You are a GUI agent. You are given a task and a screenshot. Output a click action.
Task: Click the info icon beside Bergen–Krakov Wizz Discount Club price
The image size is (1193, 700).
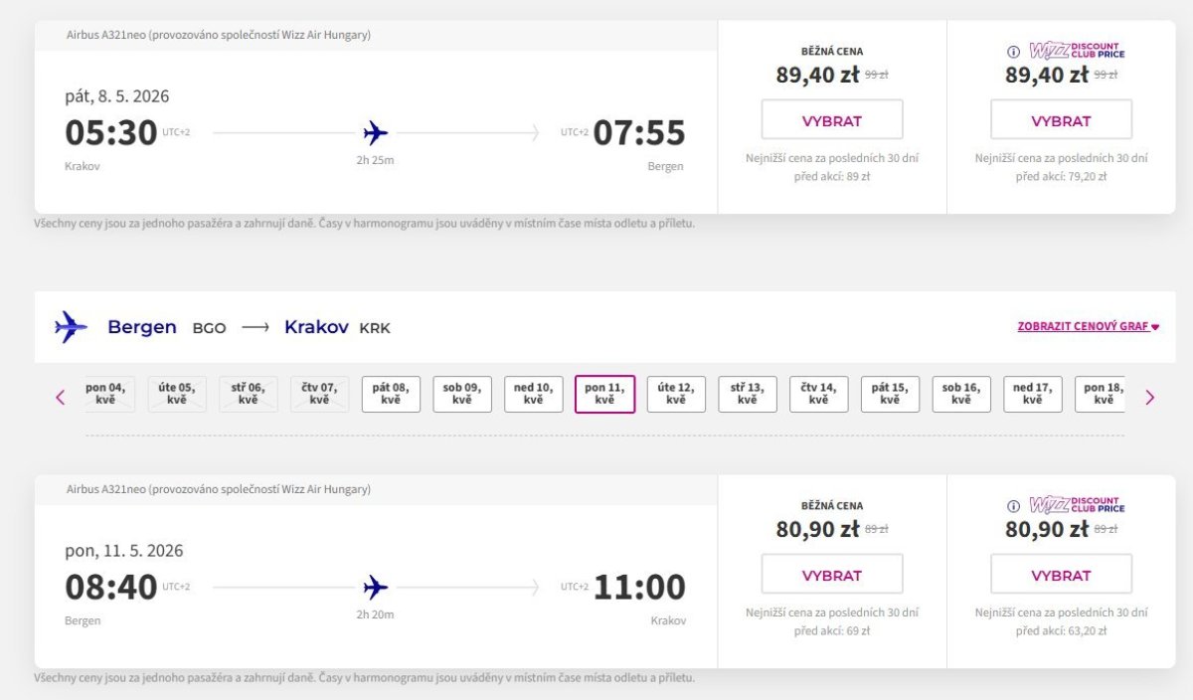[x=1014, y=506]
